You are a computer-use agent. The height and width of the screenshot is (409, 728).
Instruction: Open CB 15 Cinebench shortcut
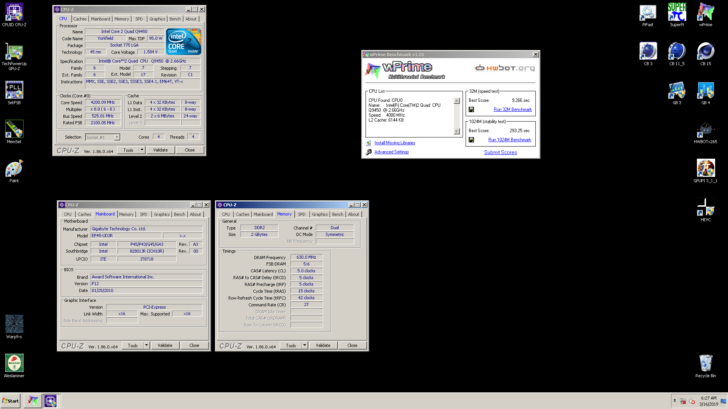tap(706, 54)
